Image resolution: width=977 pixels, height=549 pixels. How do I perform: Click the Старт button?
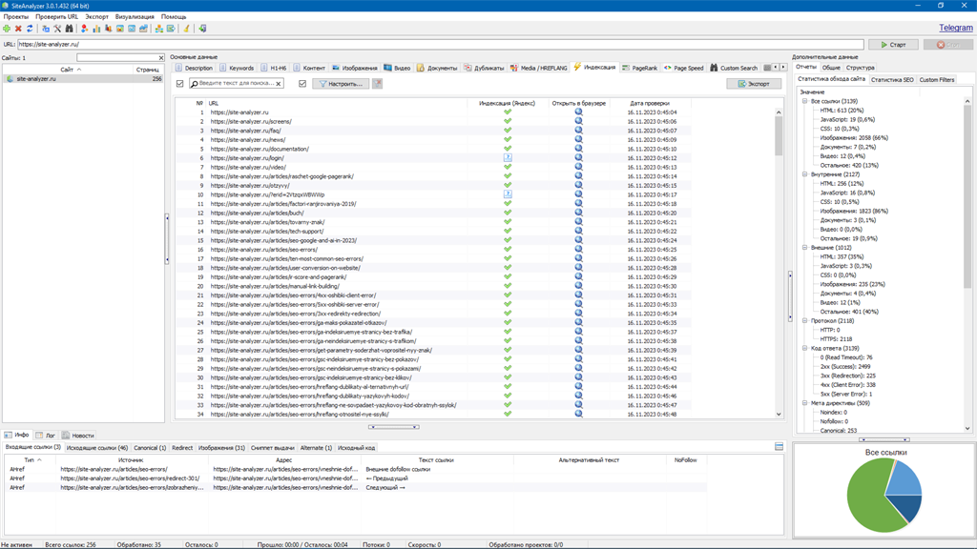click(893, 45)
